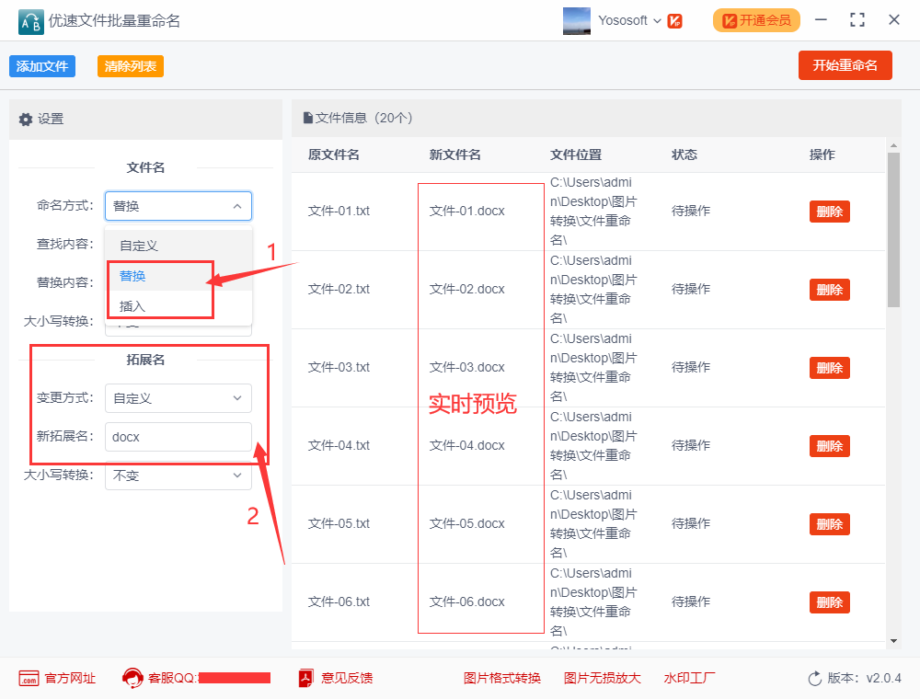Click the 客服QQ customer service icon

point(132,678)
